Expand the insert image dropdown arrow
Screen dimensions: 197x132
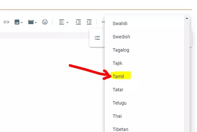click(22, 22)
